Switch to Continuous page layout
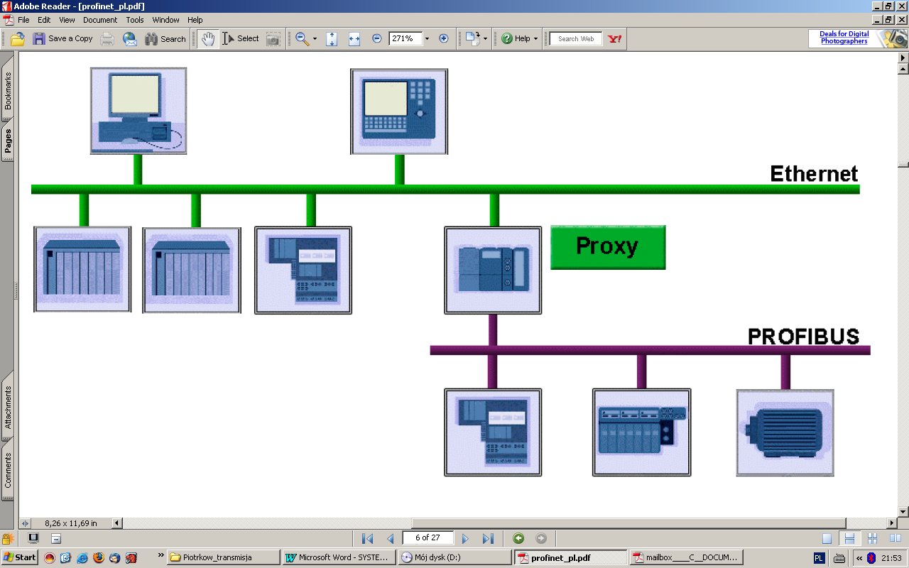Screen dimensions: 909x568 (849, 538)
